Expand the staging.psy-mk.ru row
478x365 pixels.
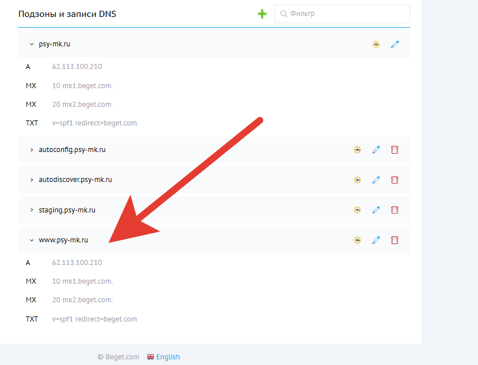32,210
